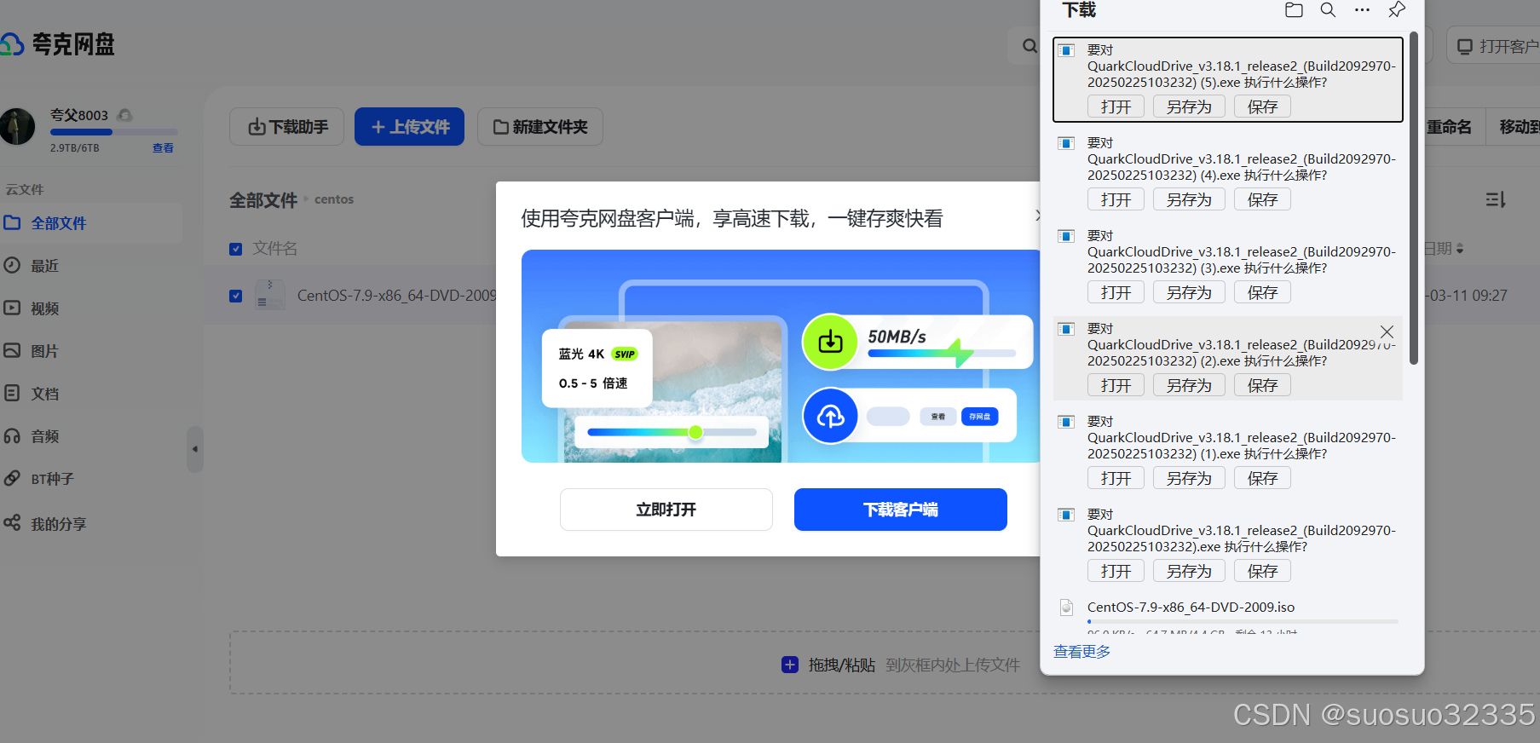
Task: Click 保存 for QuarkCloudDrive...103232).exe download
Action: coord(1262,571)
